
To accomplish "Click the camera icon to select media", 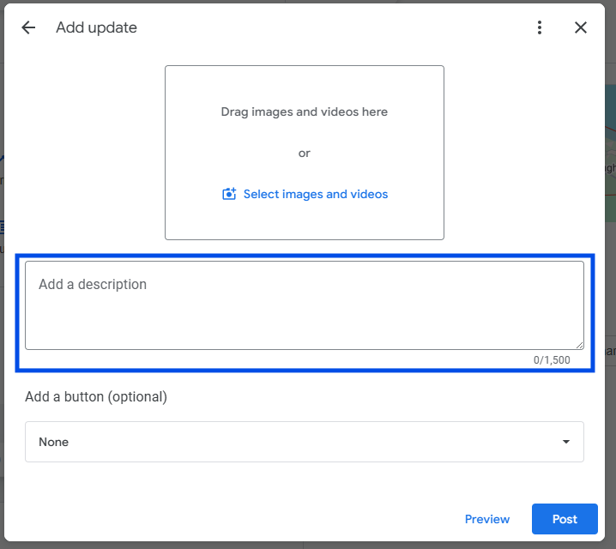I will (x=229, y=194).
